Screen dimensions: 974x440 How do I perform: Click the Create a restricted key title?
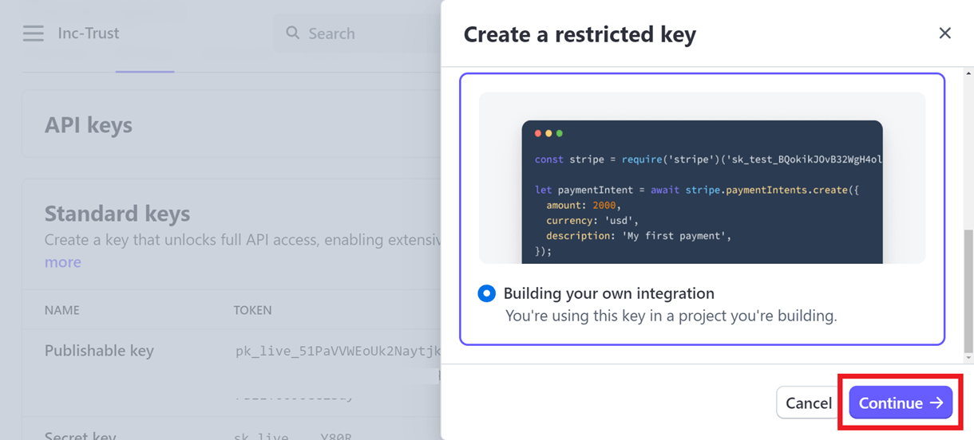point(580,34)
